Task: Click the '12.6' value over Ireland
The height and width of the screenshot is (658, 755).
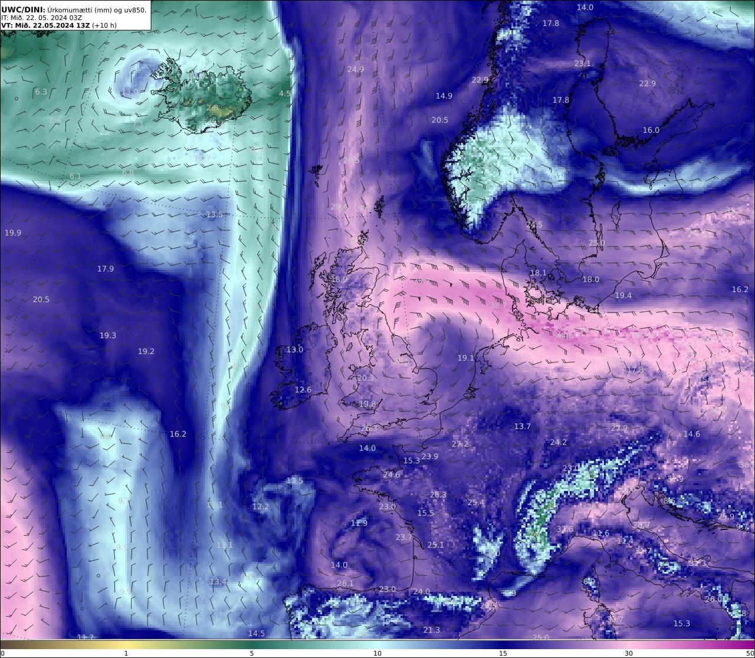Action: 303,389
